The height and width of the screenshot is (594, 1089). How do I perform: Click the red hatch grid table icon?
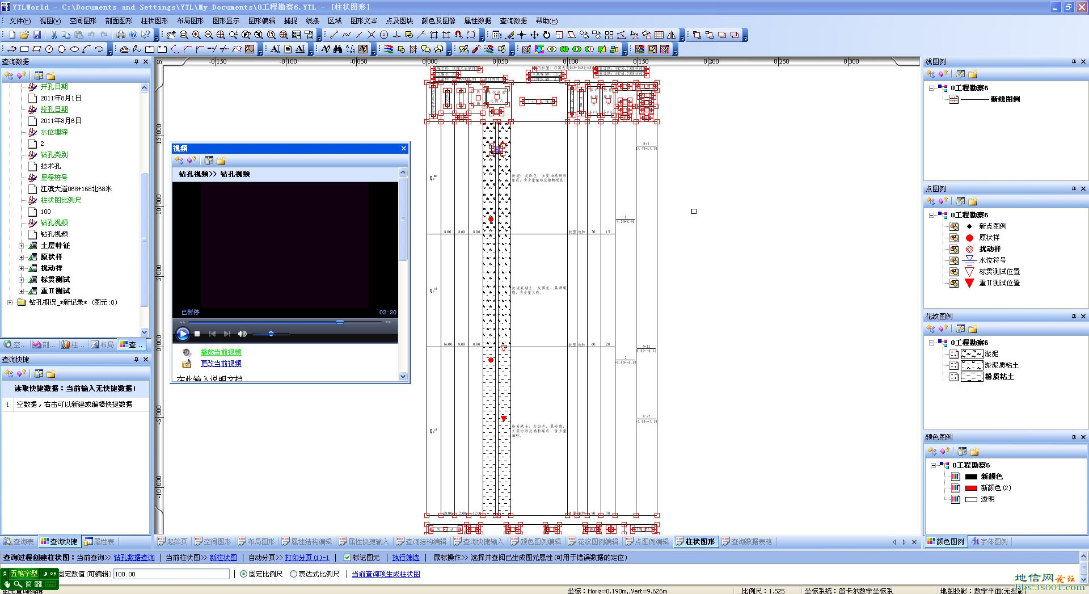(659, 35)
